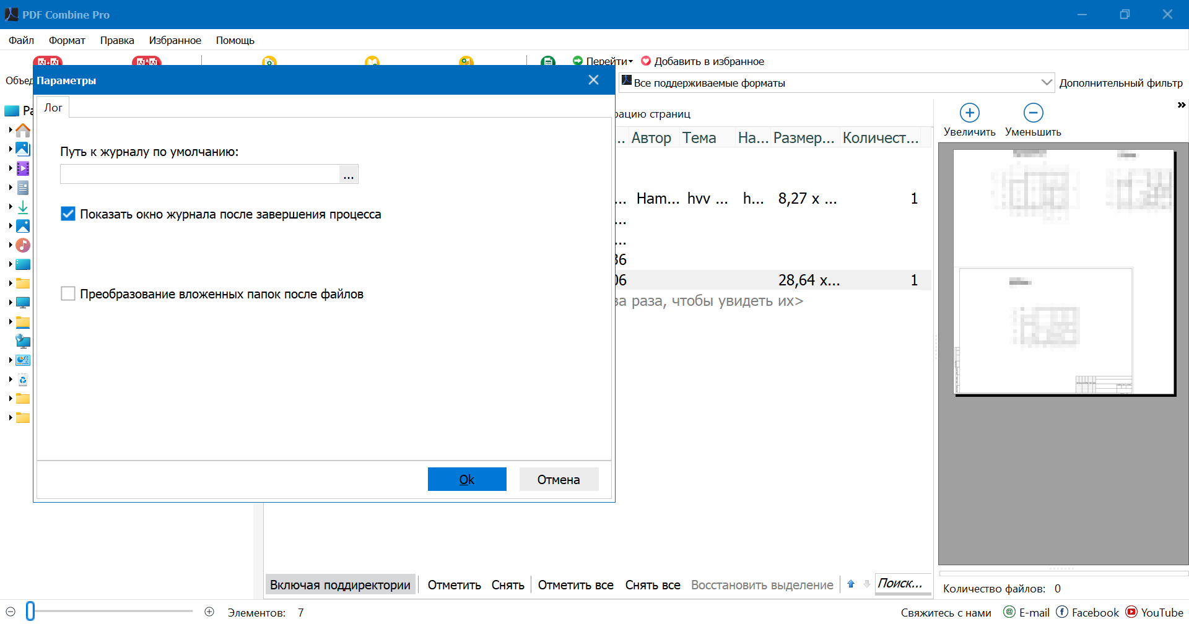
Task: Open the Избранное menu
Action: [175, 40]
